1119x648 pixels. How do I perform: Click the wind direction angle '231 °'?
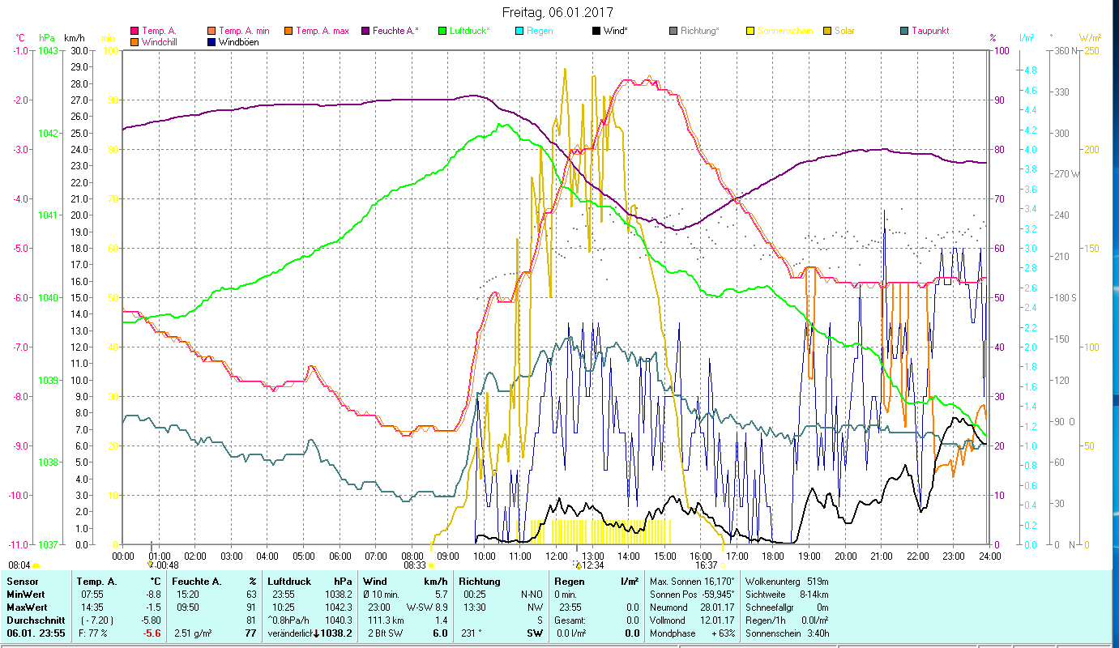click(471, 633)
